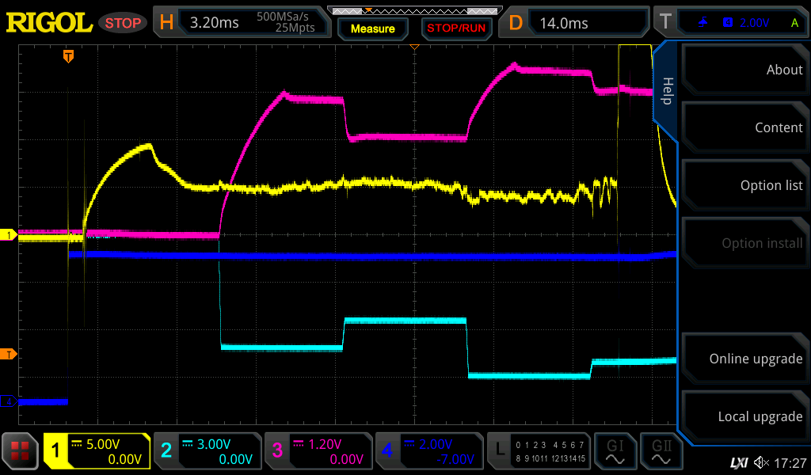This screenshot has width=811, height=475.
Task: Open the delay 14.0ms settings box
Action: pyautogui.click(x=577, y=22)
